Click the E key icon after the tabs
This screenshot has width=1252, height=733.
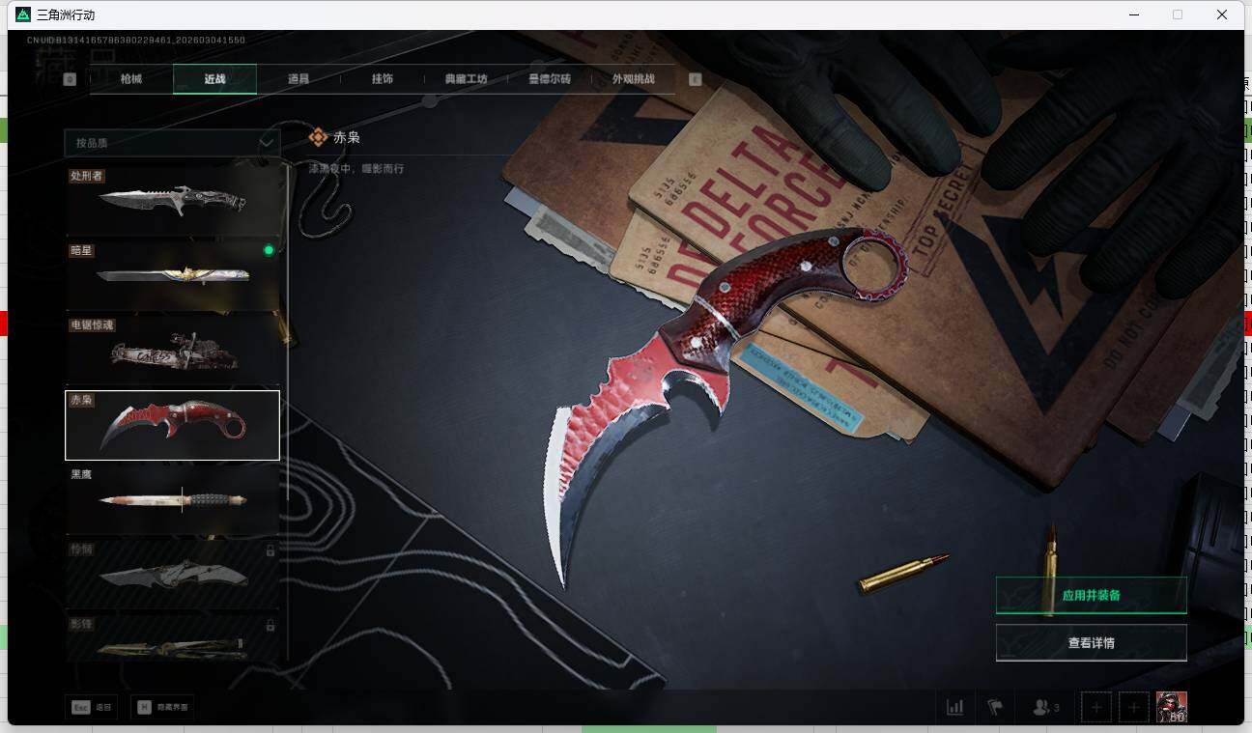(x=695, y=79)
